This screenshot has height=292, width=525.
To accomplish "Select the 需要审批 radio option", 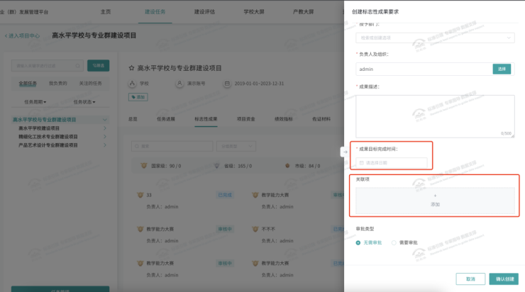I will coord(394,242).
